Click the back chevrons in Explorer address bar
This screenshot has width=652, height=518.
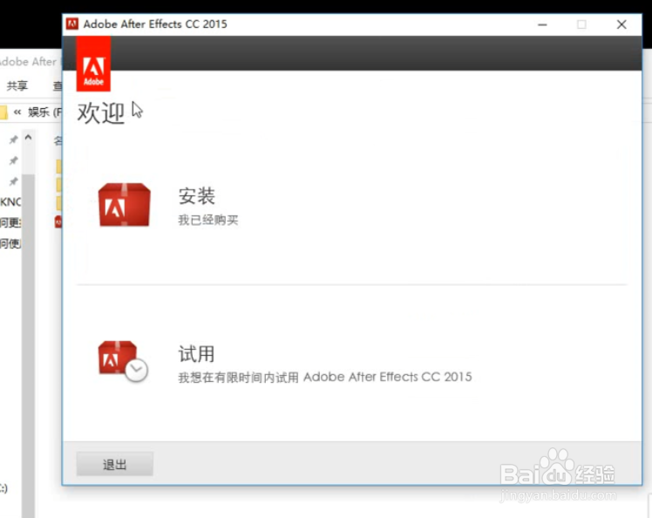click(17, 112)
